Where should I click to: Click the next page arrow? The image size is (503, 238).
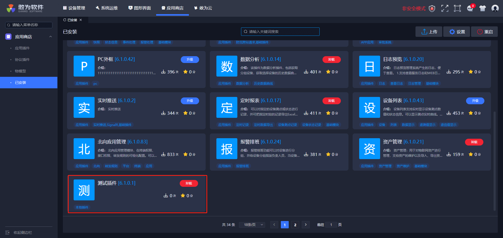click(x=306, y=225)
